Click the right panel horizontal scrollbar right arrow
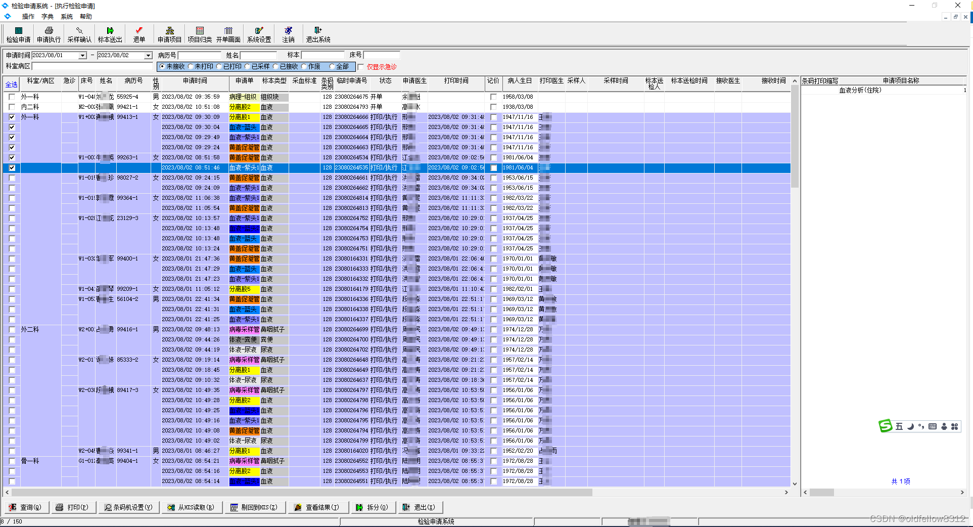 (962, 492)
